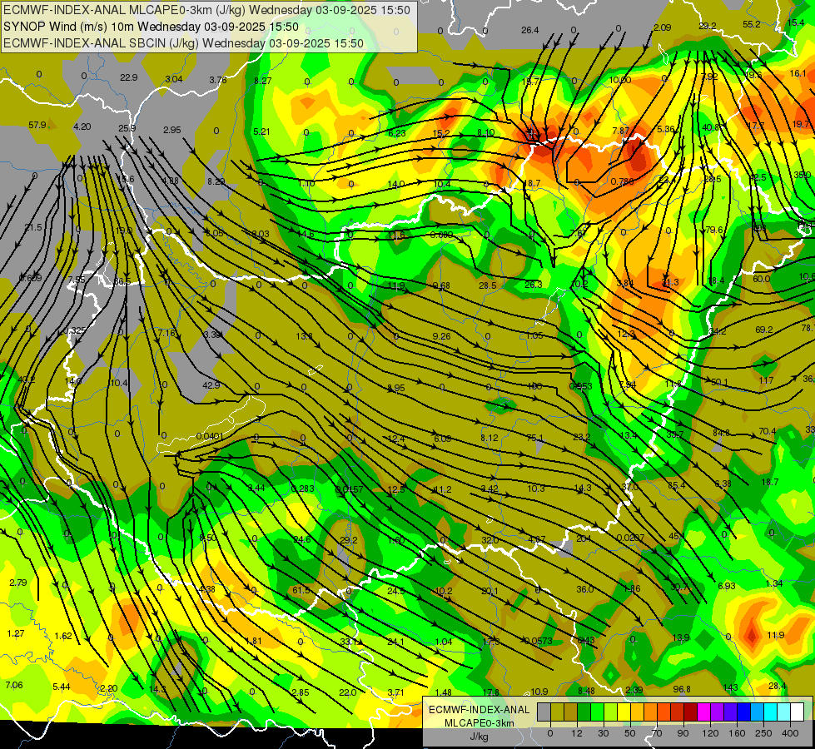Click the map value '26.4'
The width and height of the screenshot is (815, 749).
pos(530,30)
